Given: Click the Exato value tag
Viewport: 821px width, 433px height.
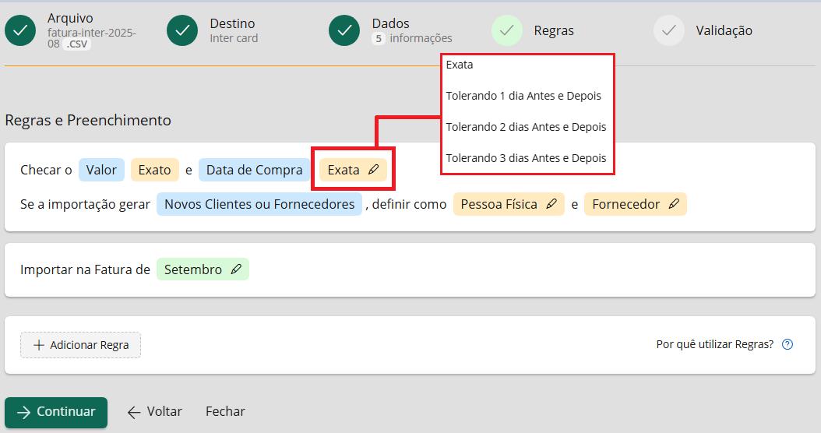Looking at the screenshot, I should pos(154,170).
